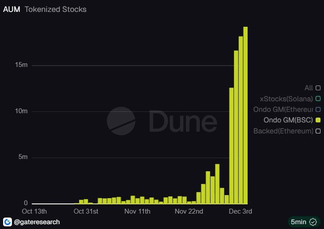The height and width of the screenshot is (229, 324).
Task: Click the 15m y-axis label
Action: pos(21,65)
